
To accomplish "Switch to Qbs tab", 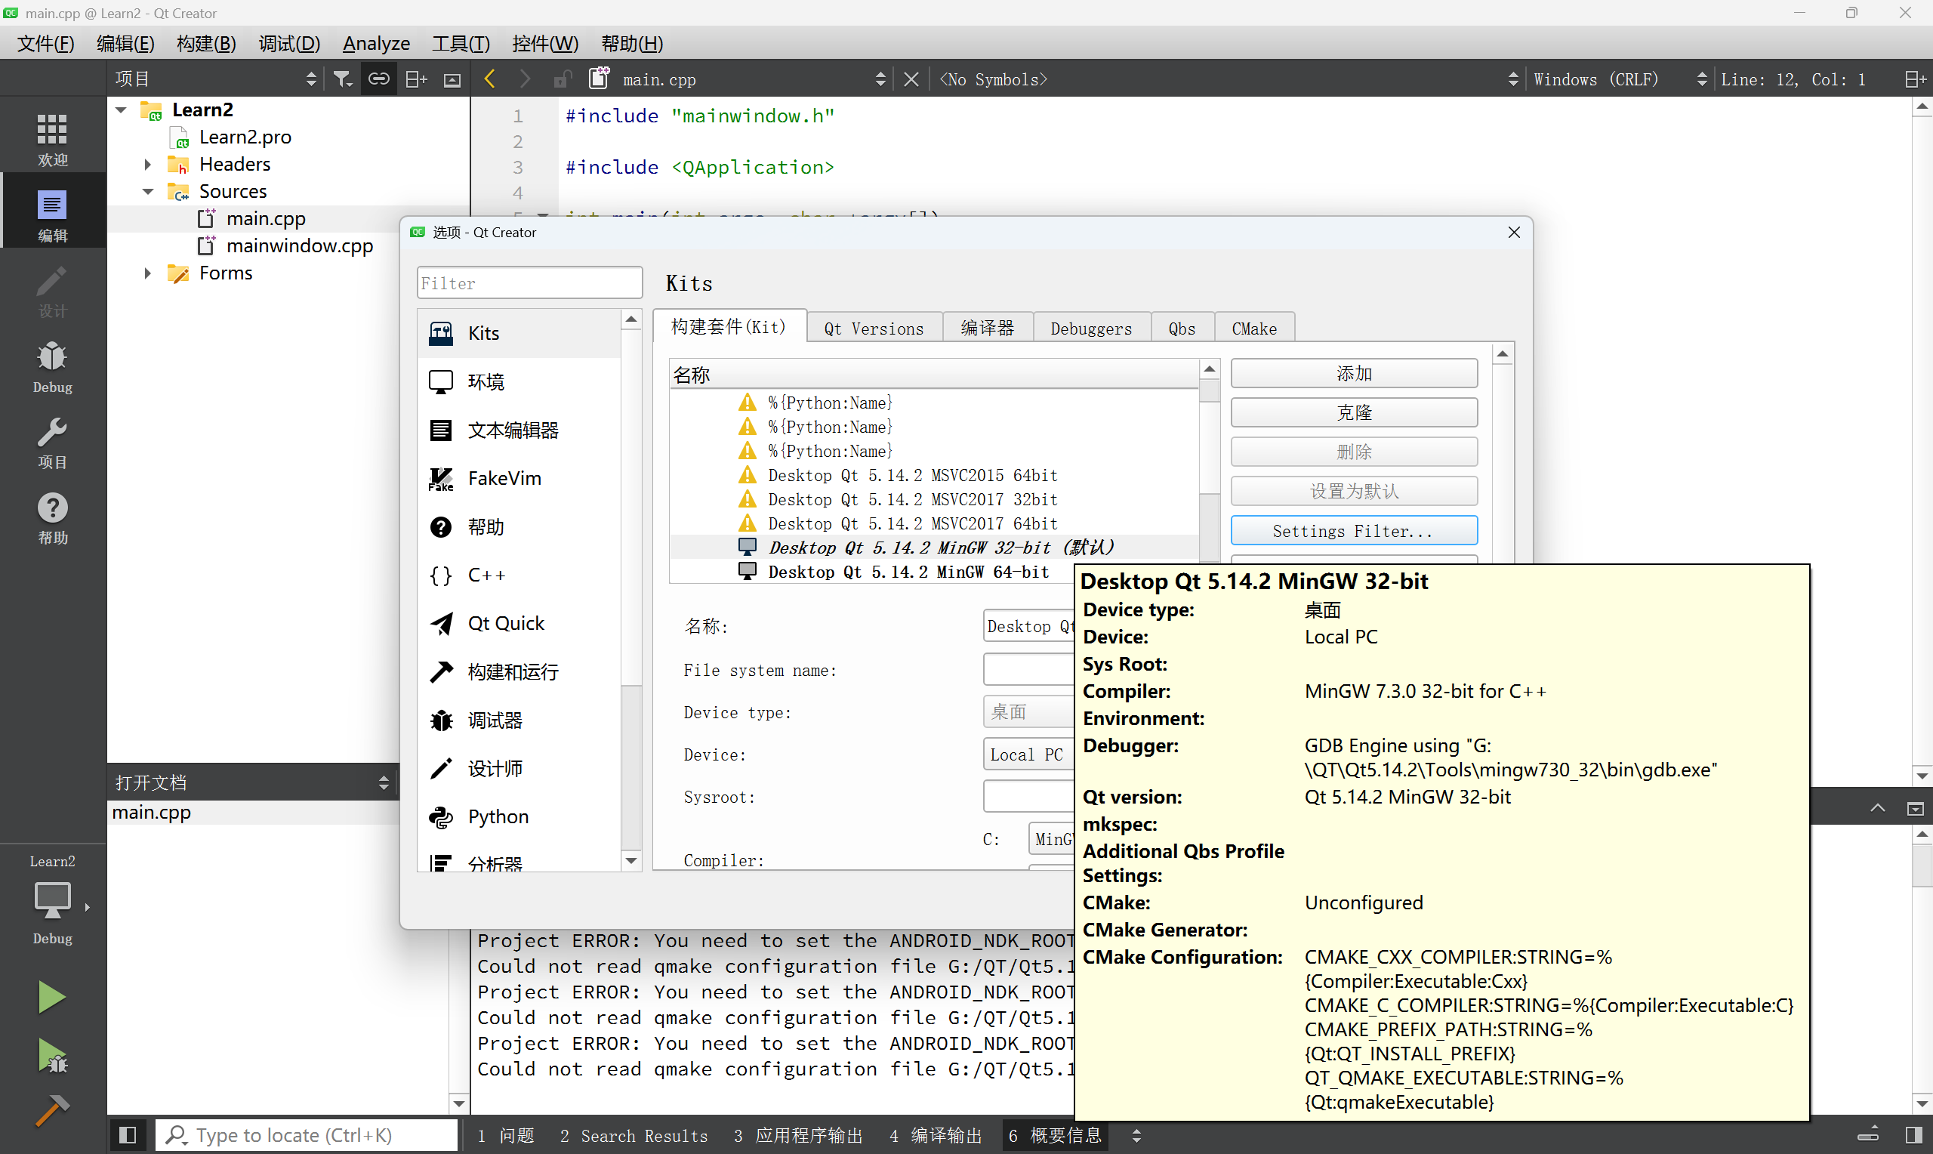I will click(x=1182, y=329).
